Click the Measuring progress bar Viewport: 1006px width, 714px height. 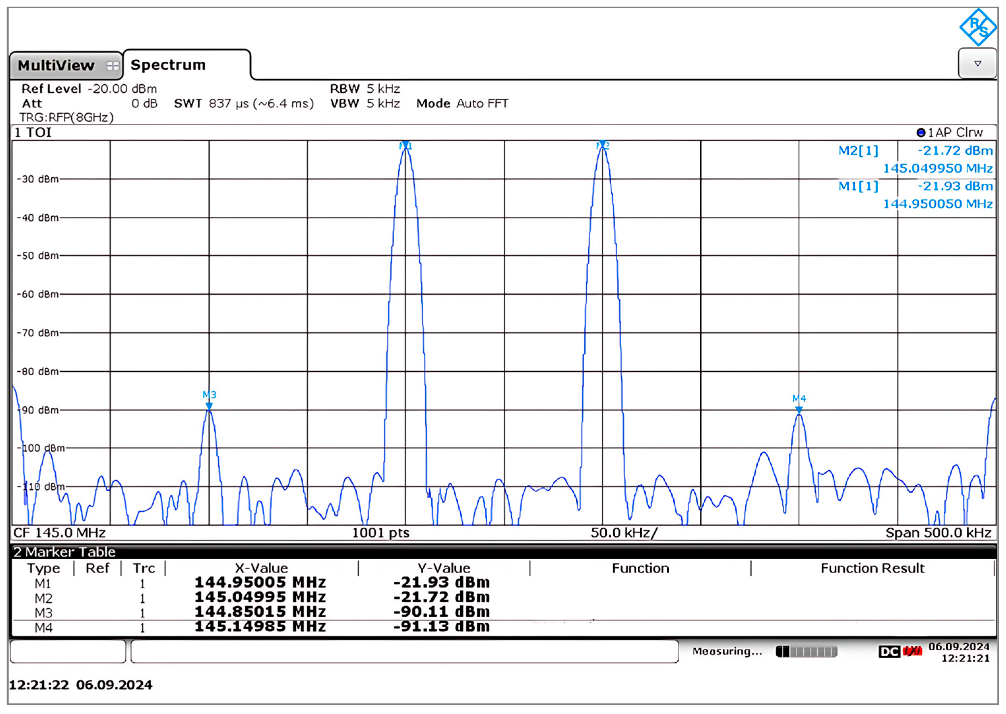[806, 652]
